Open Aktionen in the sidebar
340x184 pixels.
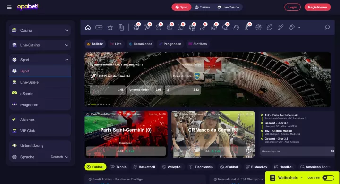coord(40,120)
